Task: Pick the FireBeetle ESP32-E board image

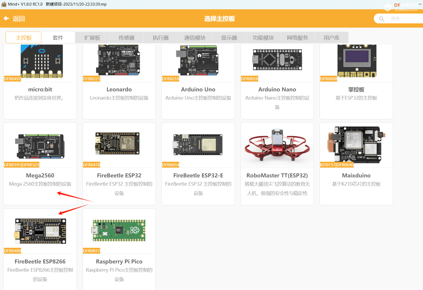Action: coord(198,144)
